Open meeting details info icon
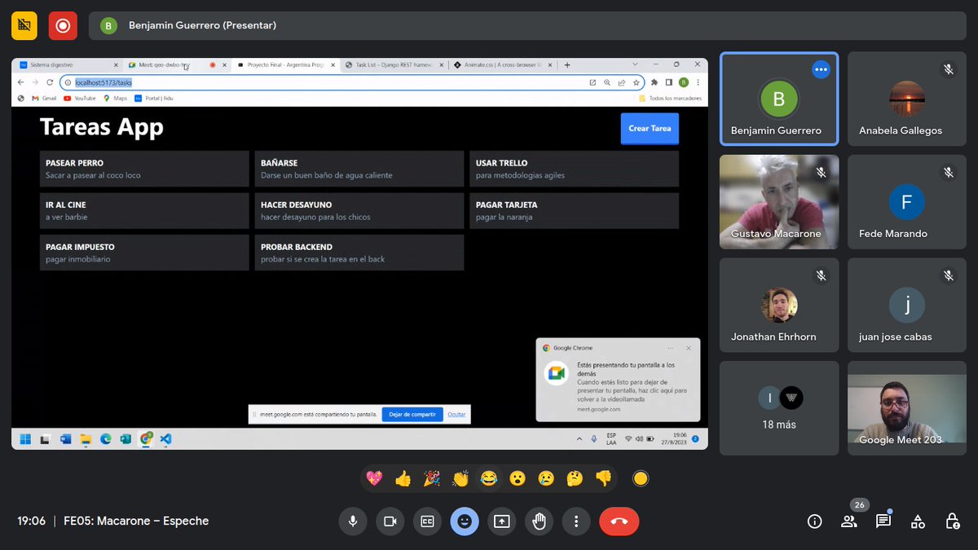 tap(814, 521)
